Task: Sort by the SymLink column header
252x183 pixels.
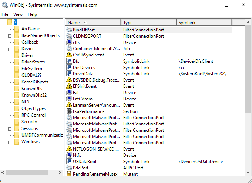Action: [x=204, y=22]
